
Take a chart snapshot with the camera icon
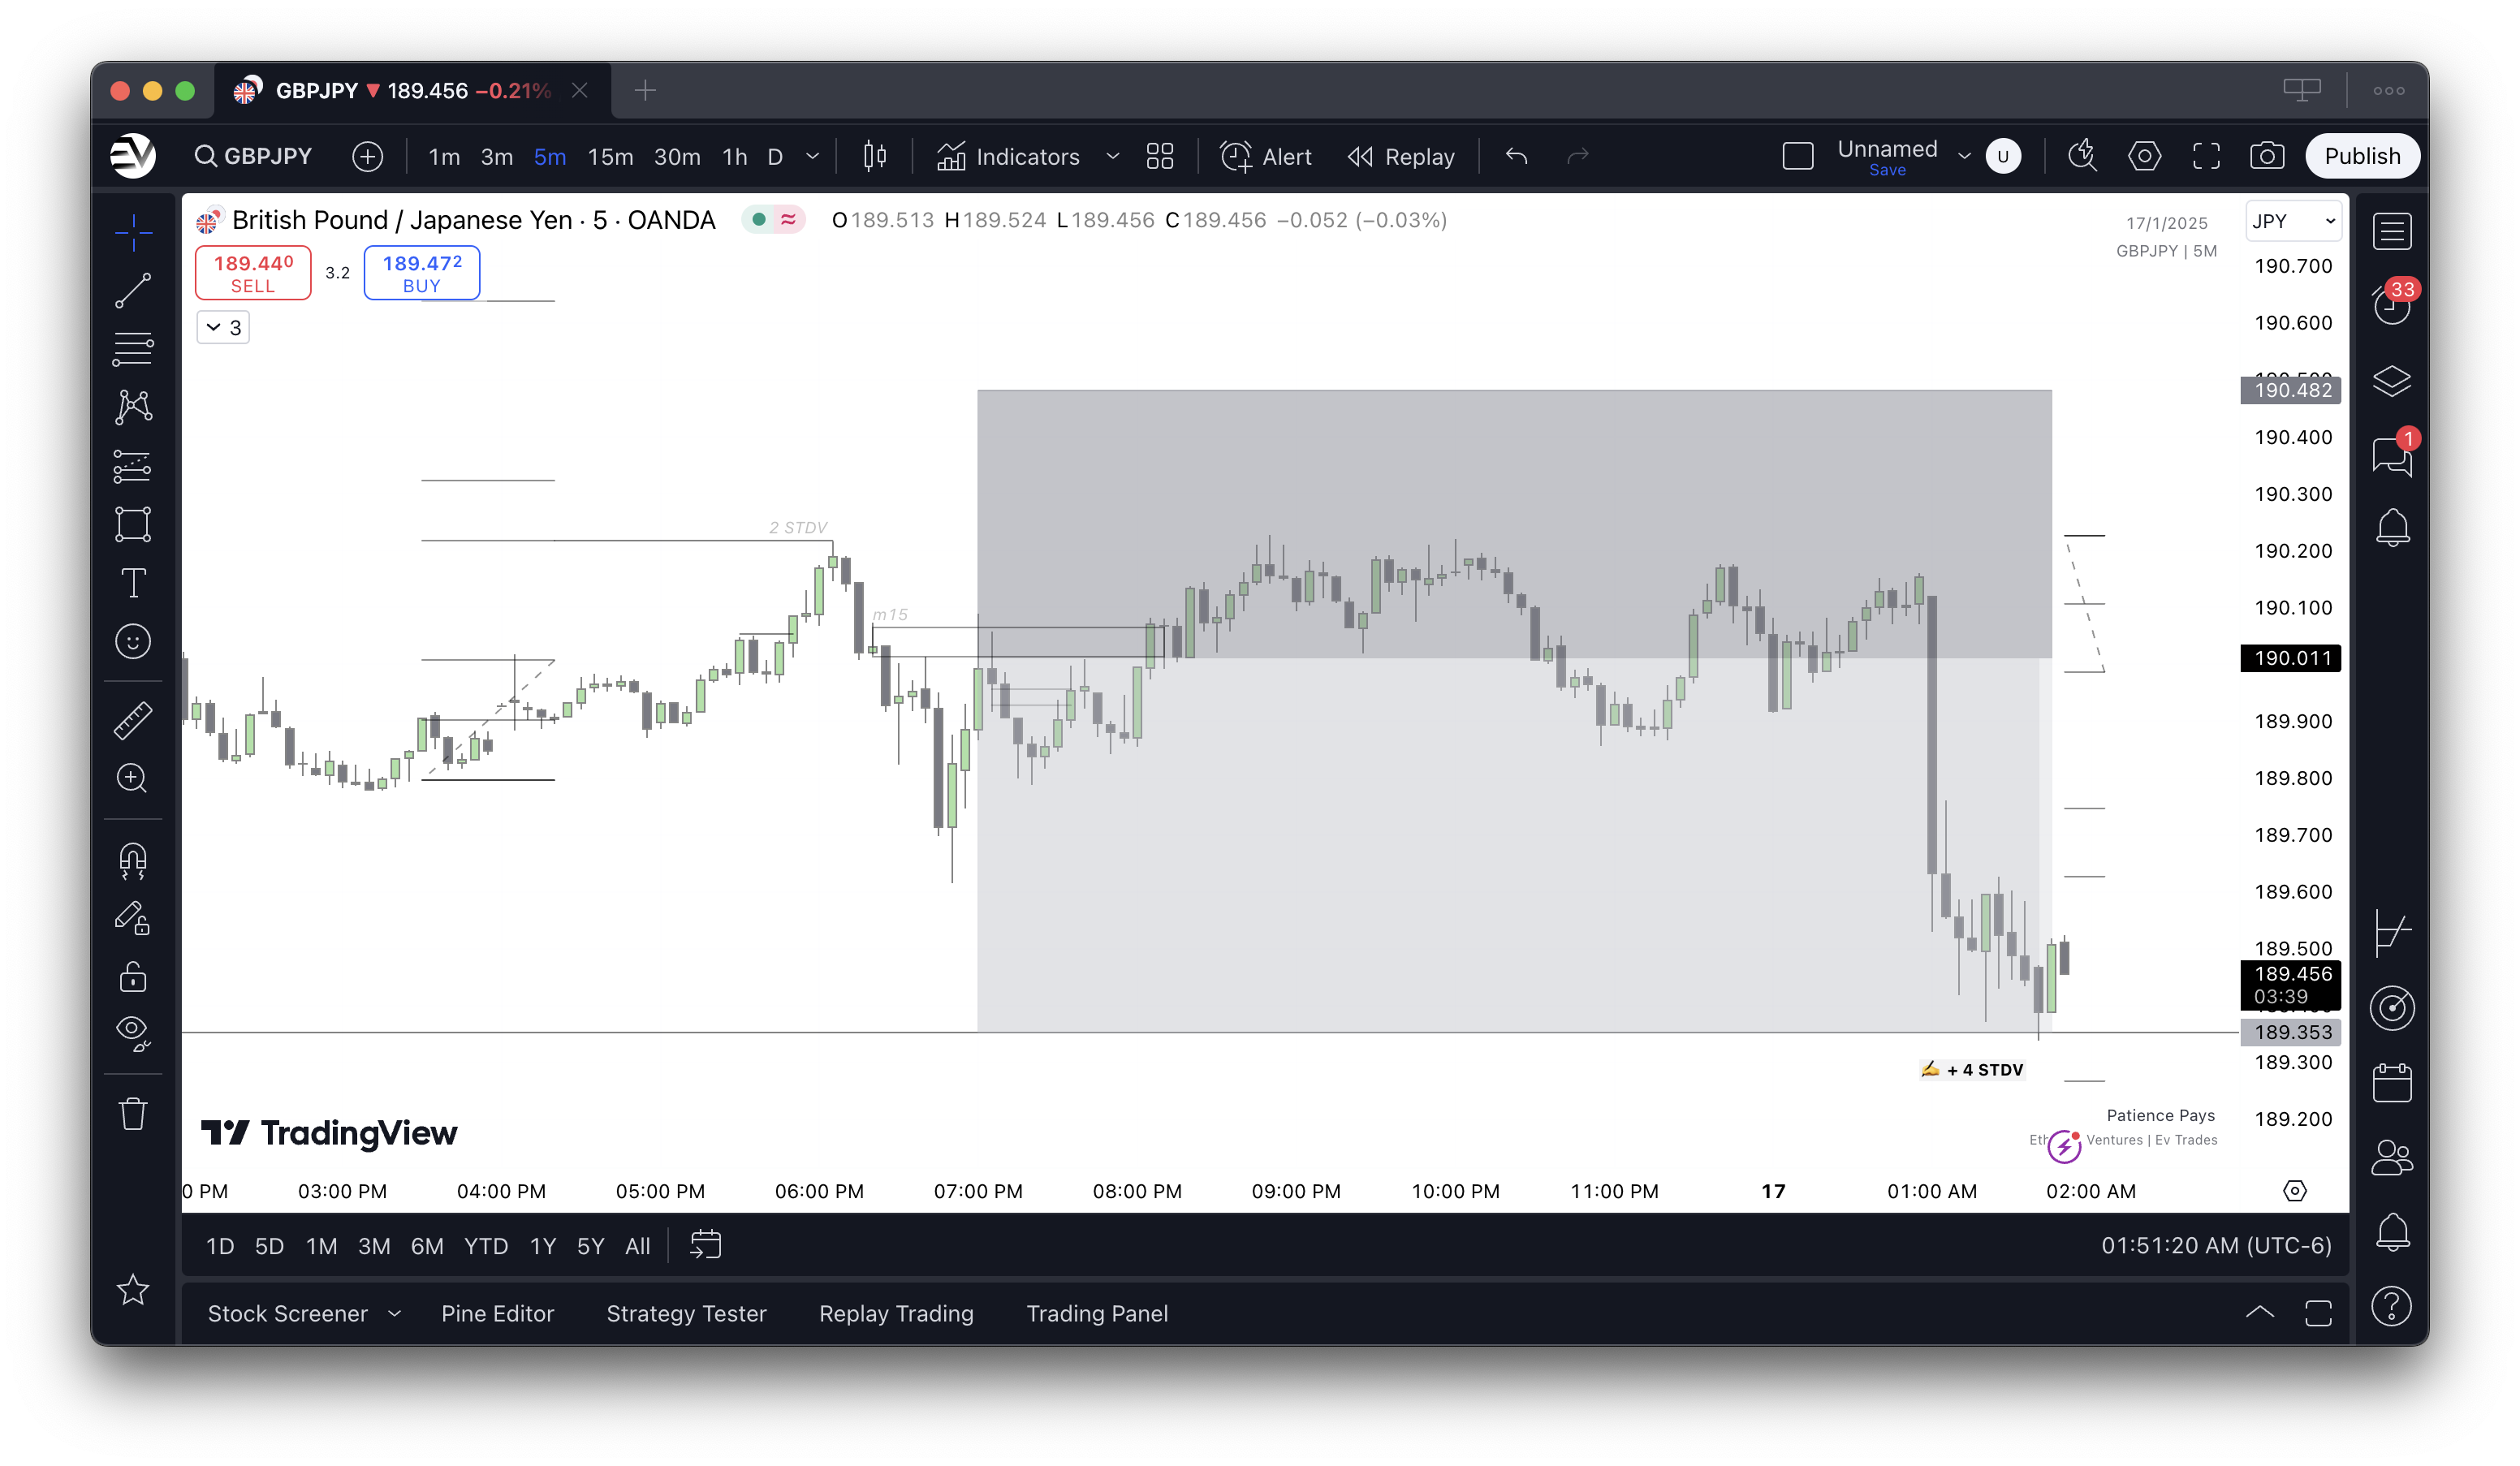point(2267,156)
